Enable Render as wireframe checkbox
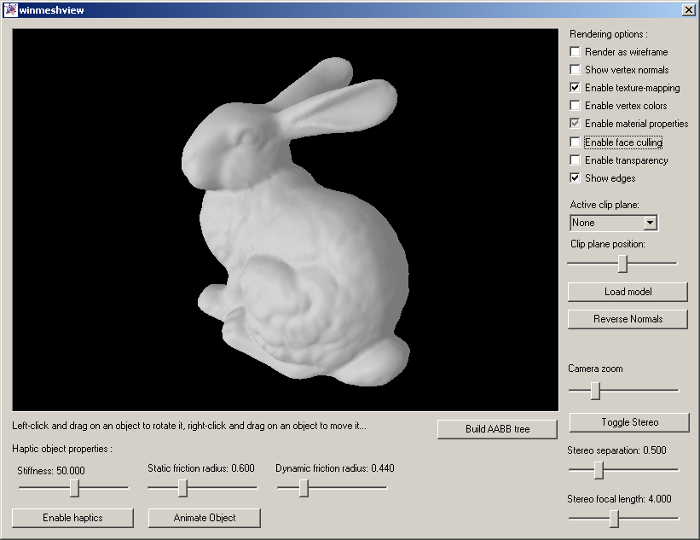The image size is (700, 540). pyautogui.click(x=576, y=52)
